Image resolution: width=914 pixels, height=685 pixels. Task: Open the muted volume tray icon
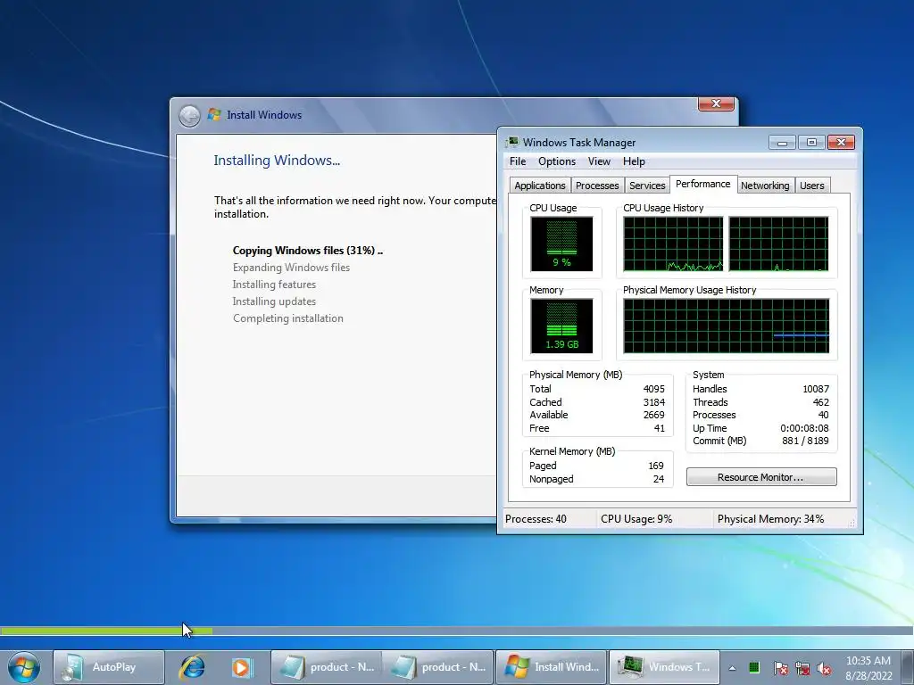[824, 668]
